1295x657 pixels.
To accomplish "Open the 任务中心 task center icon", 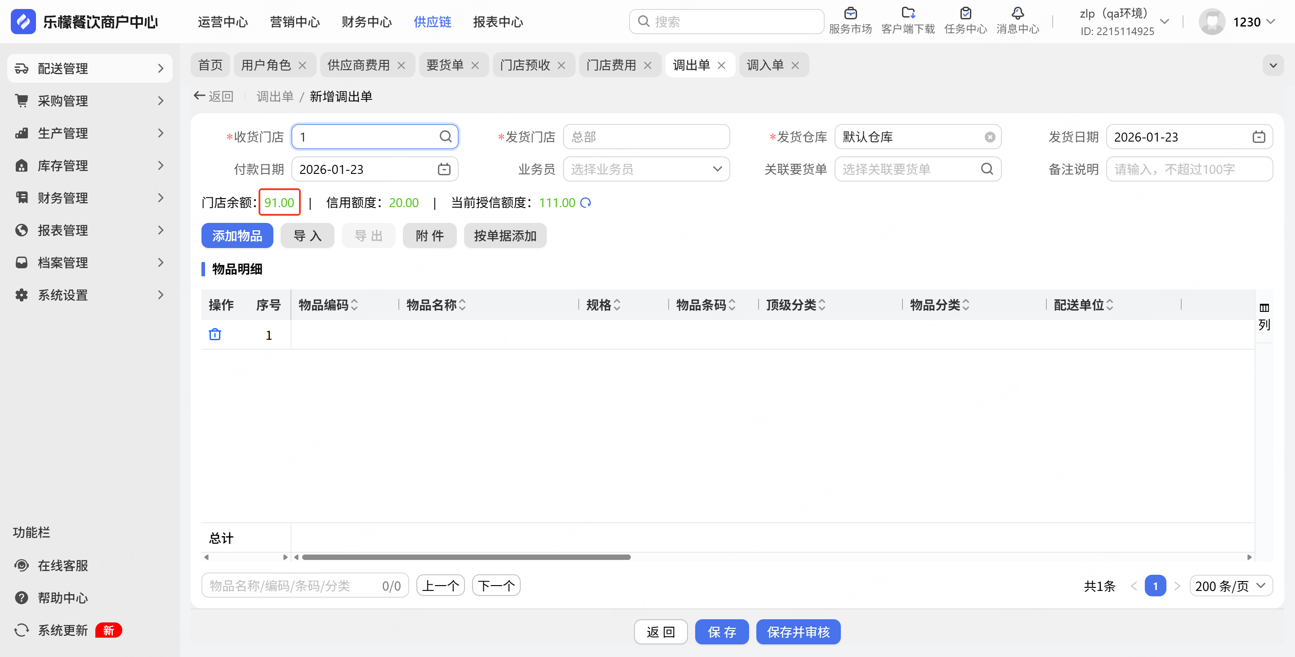I will point(965,13).
